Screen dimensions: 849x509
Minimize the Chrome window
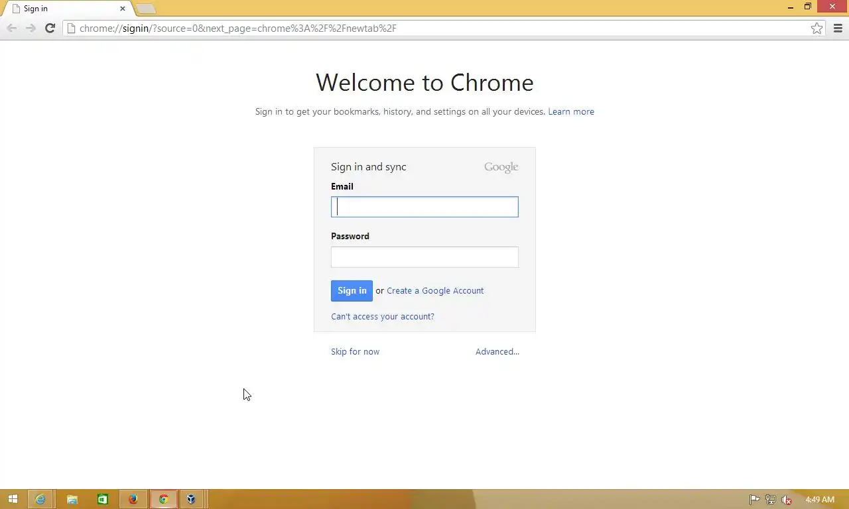790,7
